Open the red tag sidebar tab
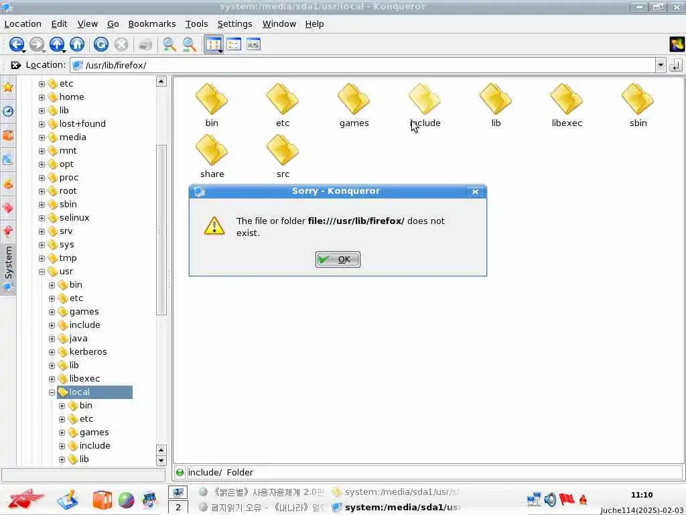This screenshot has width=686, height=515. coord(8,208)
